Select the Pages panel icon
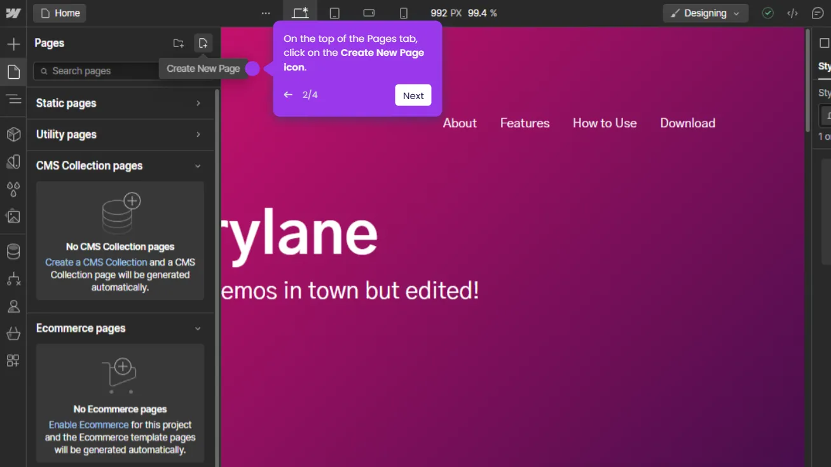831x467 pixels. (x=13, y=72)
